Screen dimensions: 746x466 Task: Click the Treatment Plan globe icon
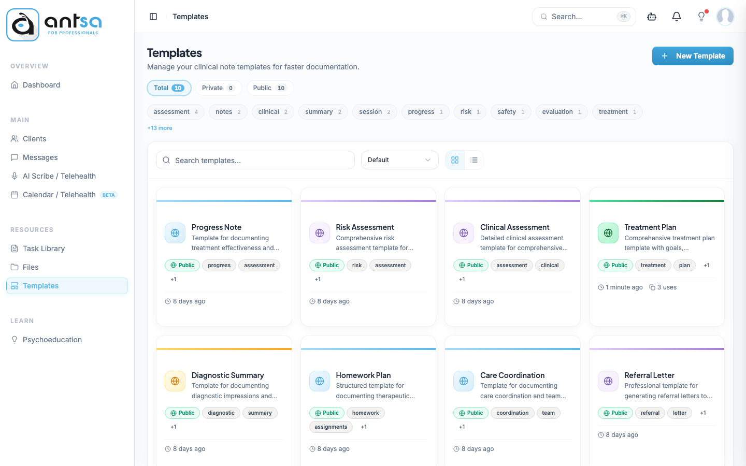(x=608, y=233)
